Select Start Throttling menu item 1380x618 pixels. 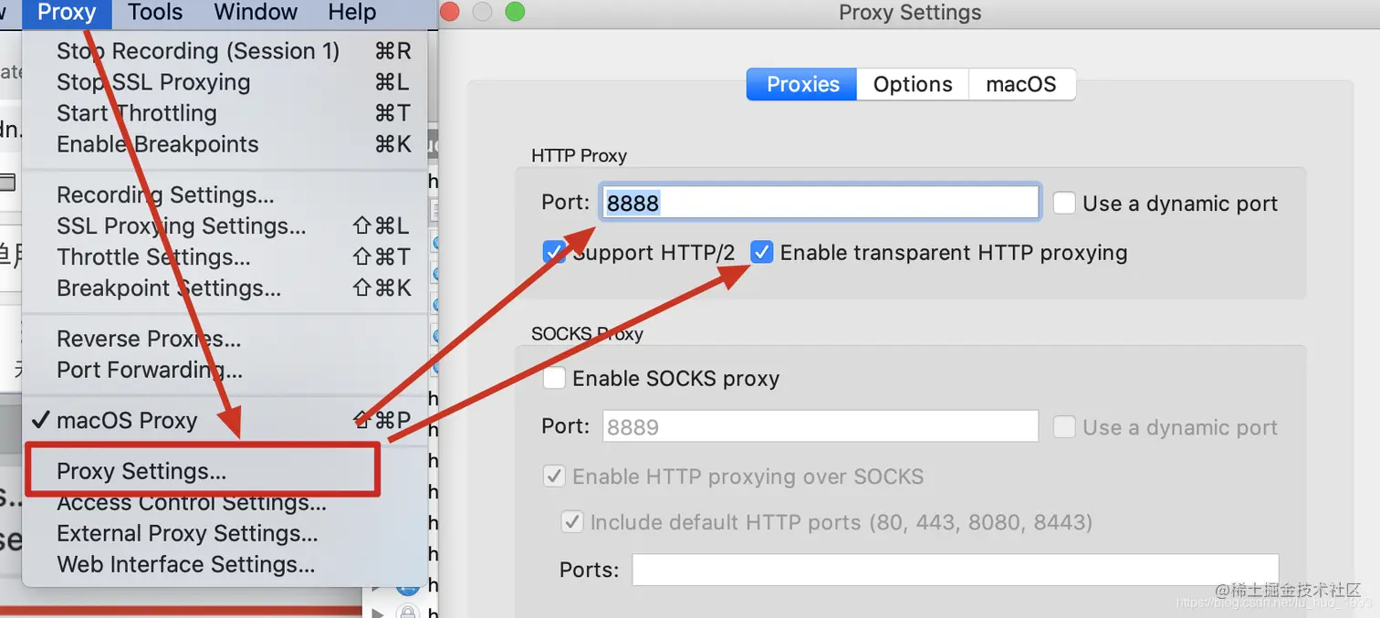225,113
